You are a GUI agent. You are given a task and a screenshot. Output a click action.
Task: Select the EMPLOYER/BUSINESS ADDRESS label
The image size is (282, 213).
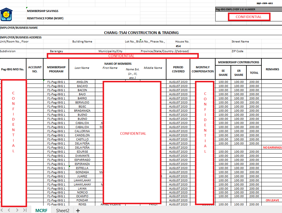pos(21,37)
